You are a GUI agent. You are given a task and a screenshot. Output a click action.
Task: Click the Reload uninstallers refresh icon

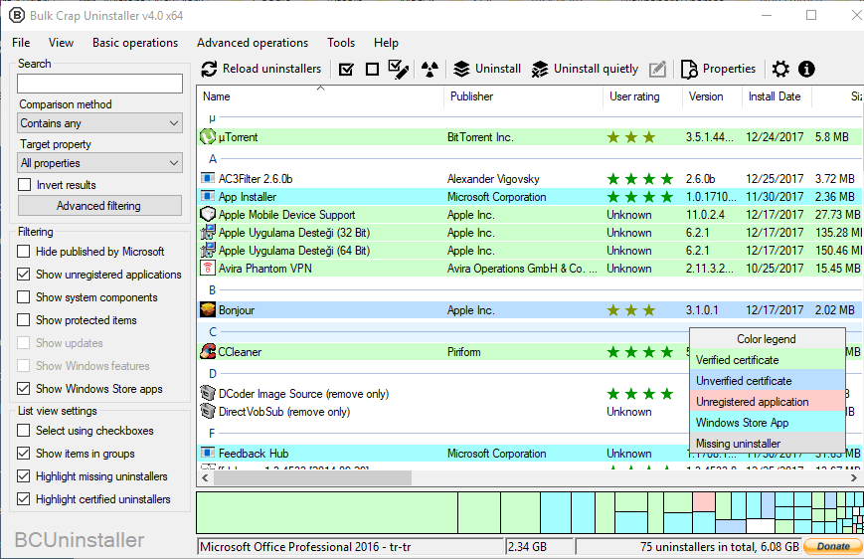click(209, 69)
